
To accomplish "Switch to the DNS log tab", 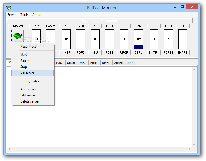I will tap(83, 63).
